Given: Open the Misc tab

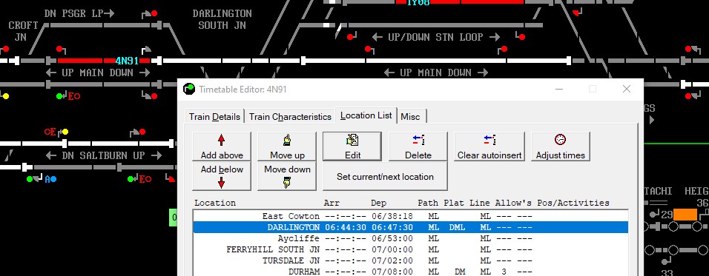Looking at the screenshot, I should pyautogui.click(x=410, y=117).
